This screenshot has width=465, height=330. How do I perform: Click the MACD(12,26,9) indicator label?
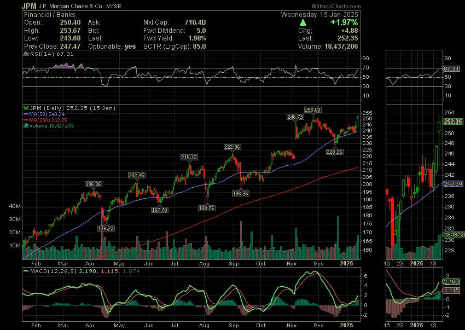(x=54, y=271)
